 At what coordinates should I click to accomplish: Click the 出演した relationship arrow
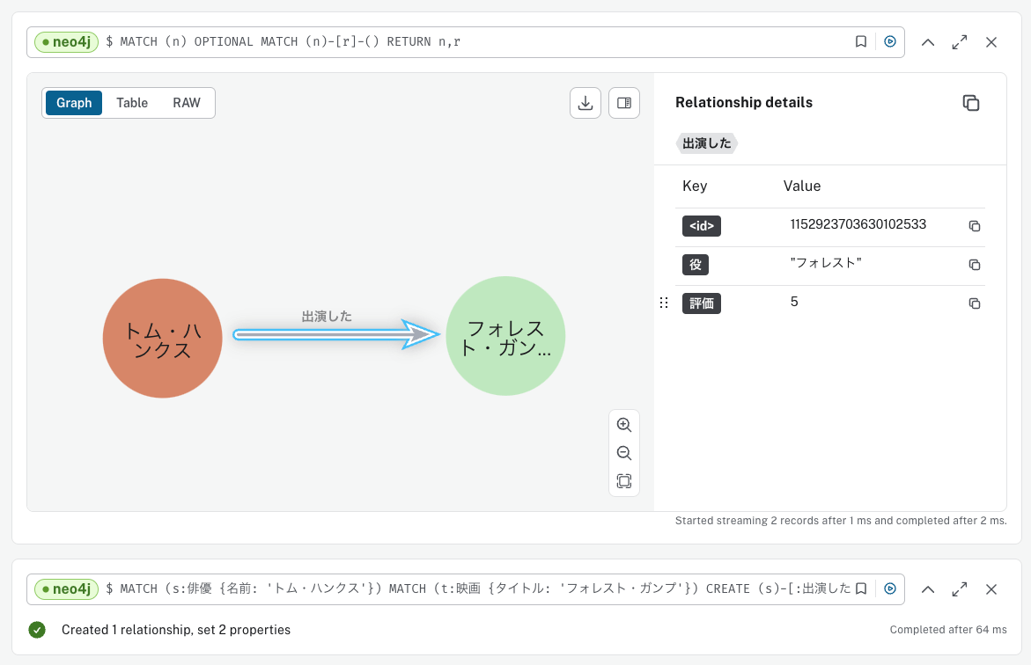[336, 334]
